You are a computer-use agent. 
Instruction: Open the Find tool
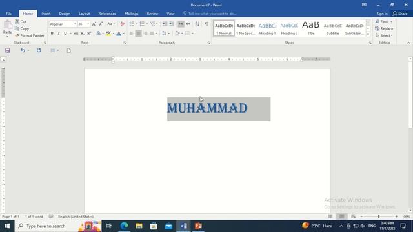tap(381, 21)
